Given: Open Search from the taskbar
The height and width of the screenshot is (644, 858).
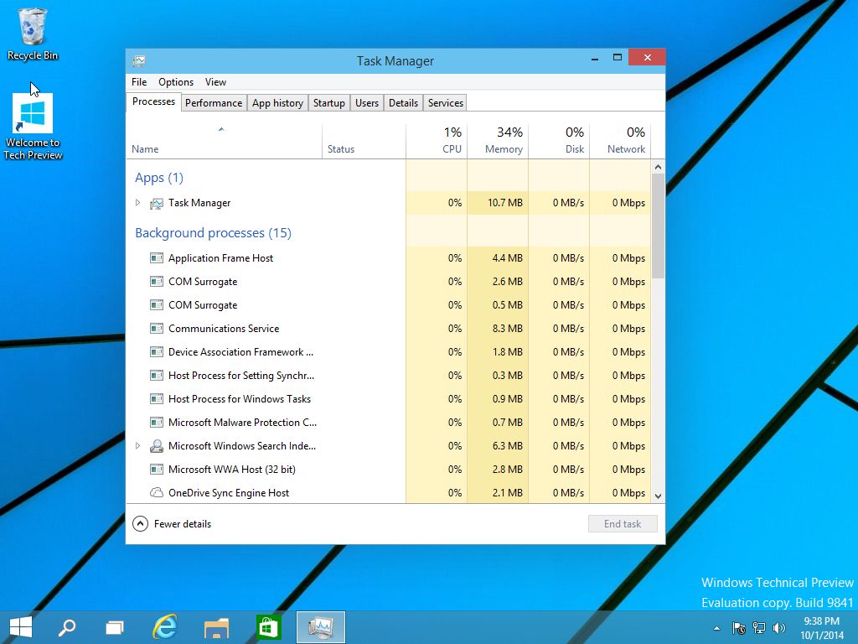Looking at the screenshot, I should click(67, 627).
